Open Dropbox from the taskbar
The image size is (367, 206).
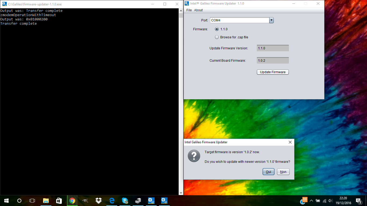click(99, 201)
